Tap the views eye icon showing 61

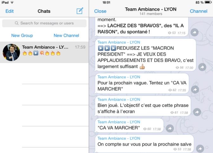tap(172, 112)
